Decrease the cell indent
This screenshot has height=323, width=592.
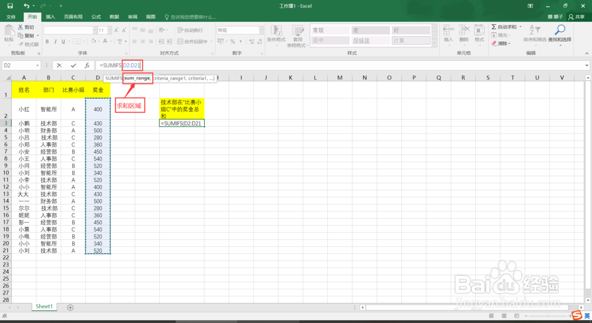point(162,41)
